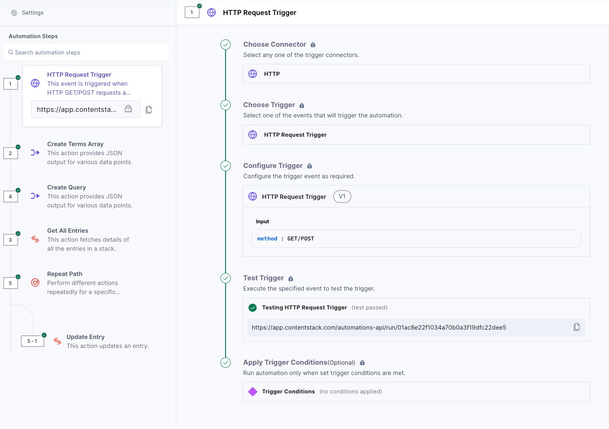
Task: Click the lock icon beside Choose Connector
Action: pyautogui.click(x=313, y=45)
